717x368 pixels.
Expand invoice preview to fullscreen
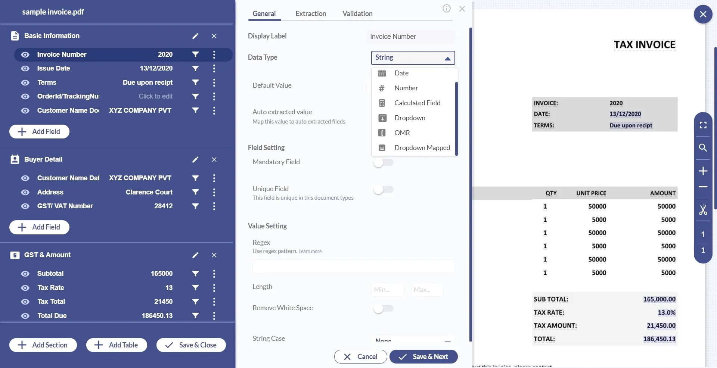703,125
